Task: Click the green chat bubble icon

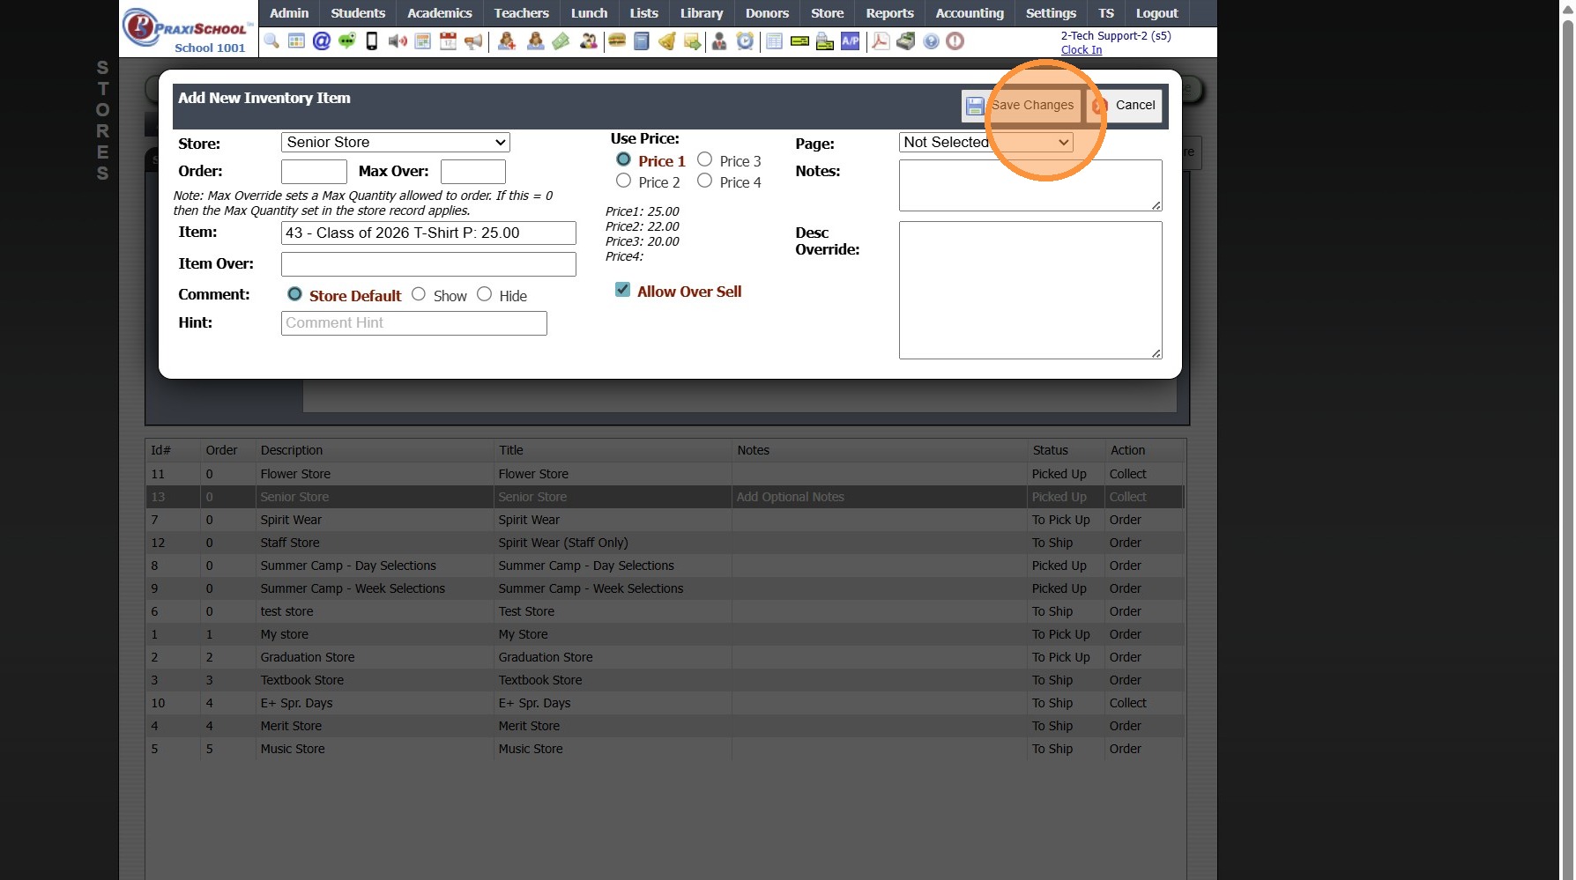Action: click(x=347, y=41)
